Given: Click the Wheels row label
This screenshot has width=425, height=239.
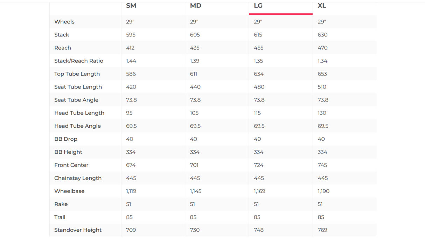Looking at the screenshot, I should coord(64,22).
